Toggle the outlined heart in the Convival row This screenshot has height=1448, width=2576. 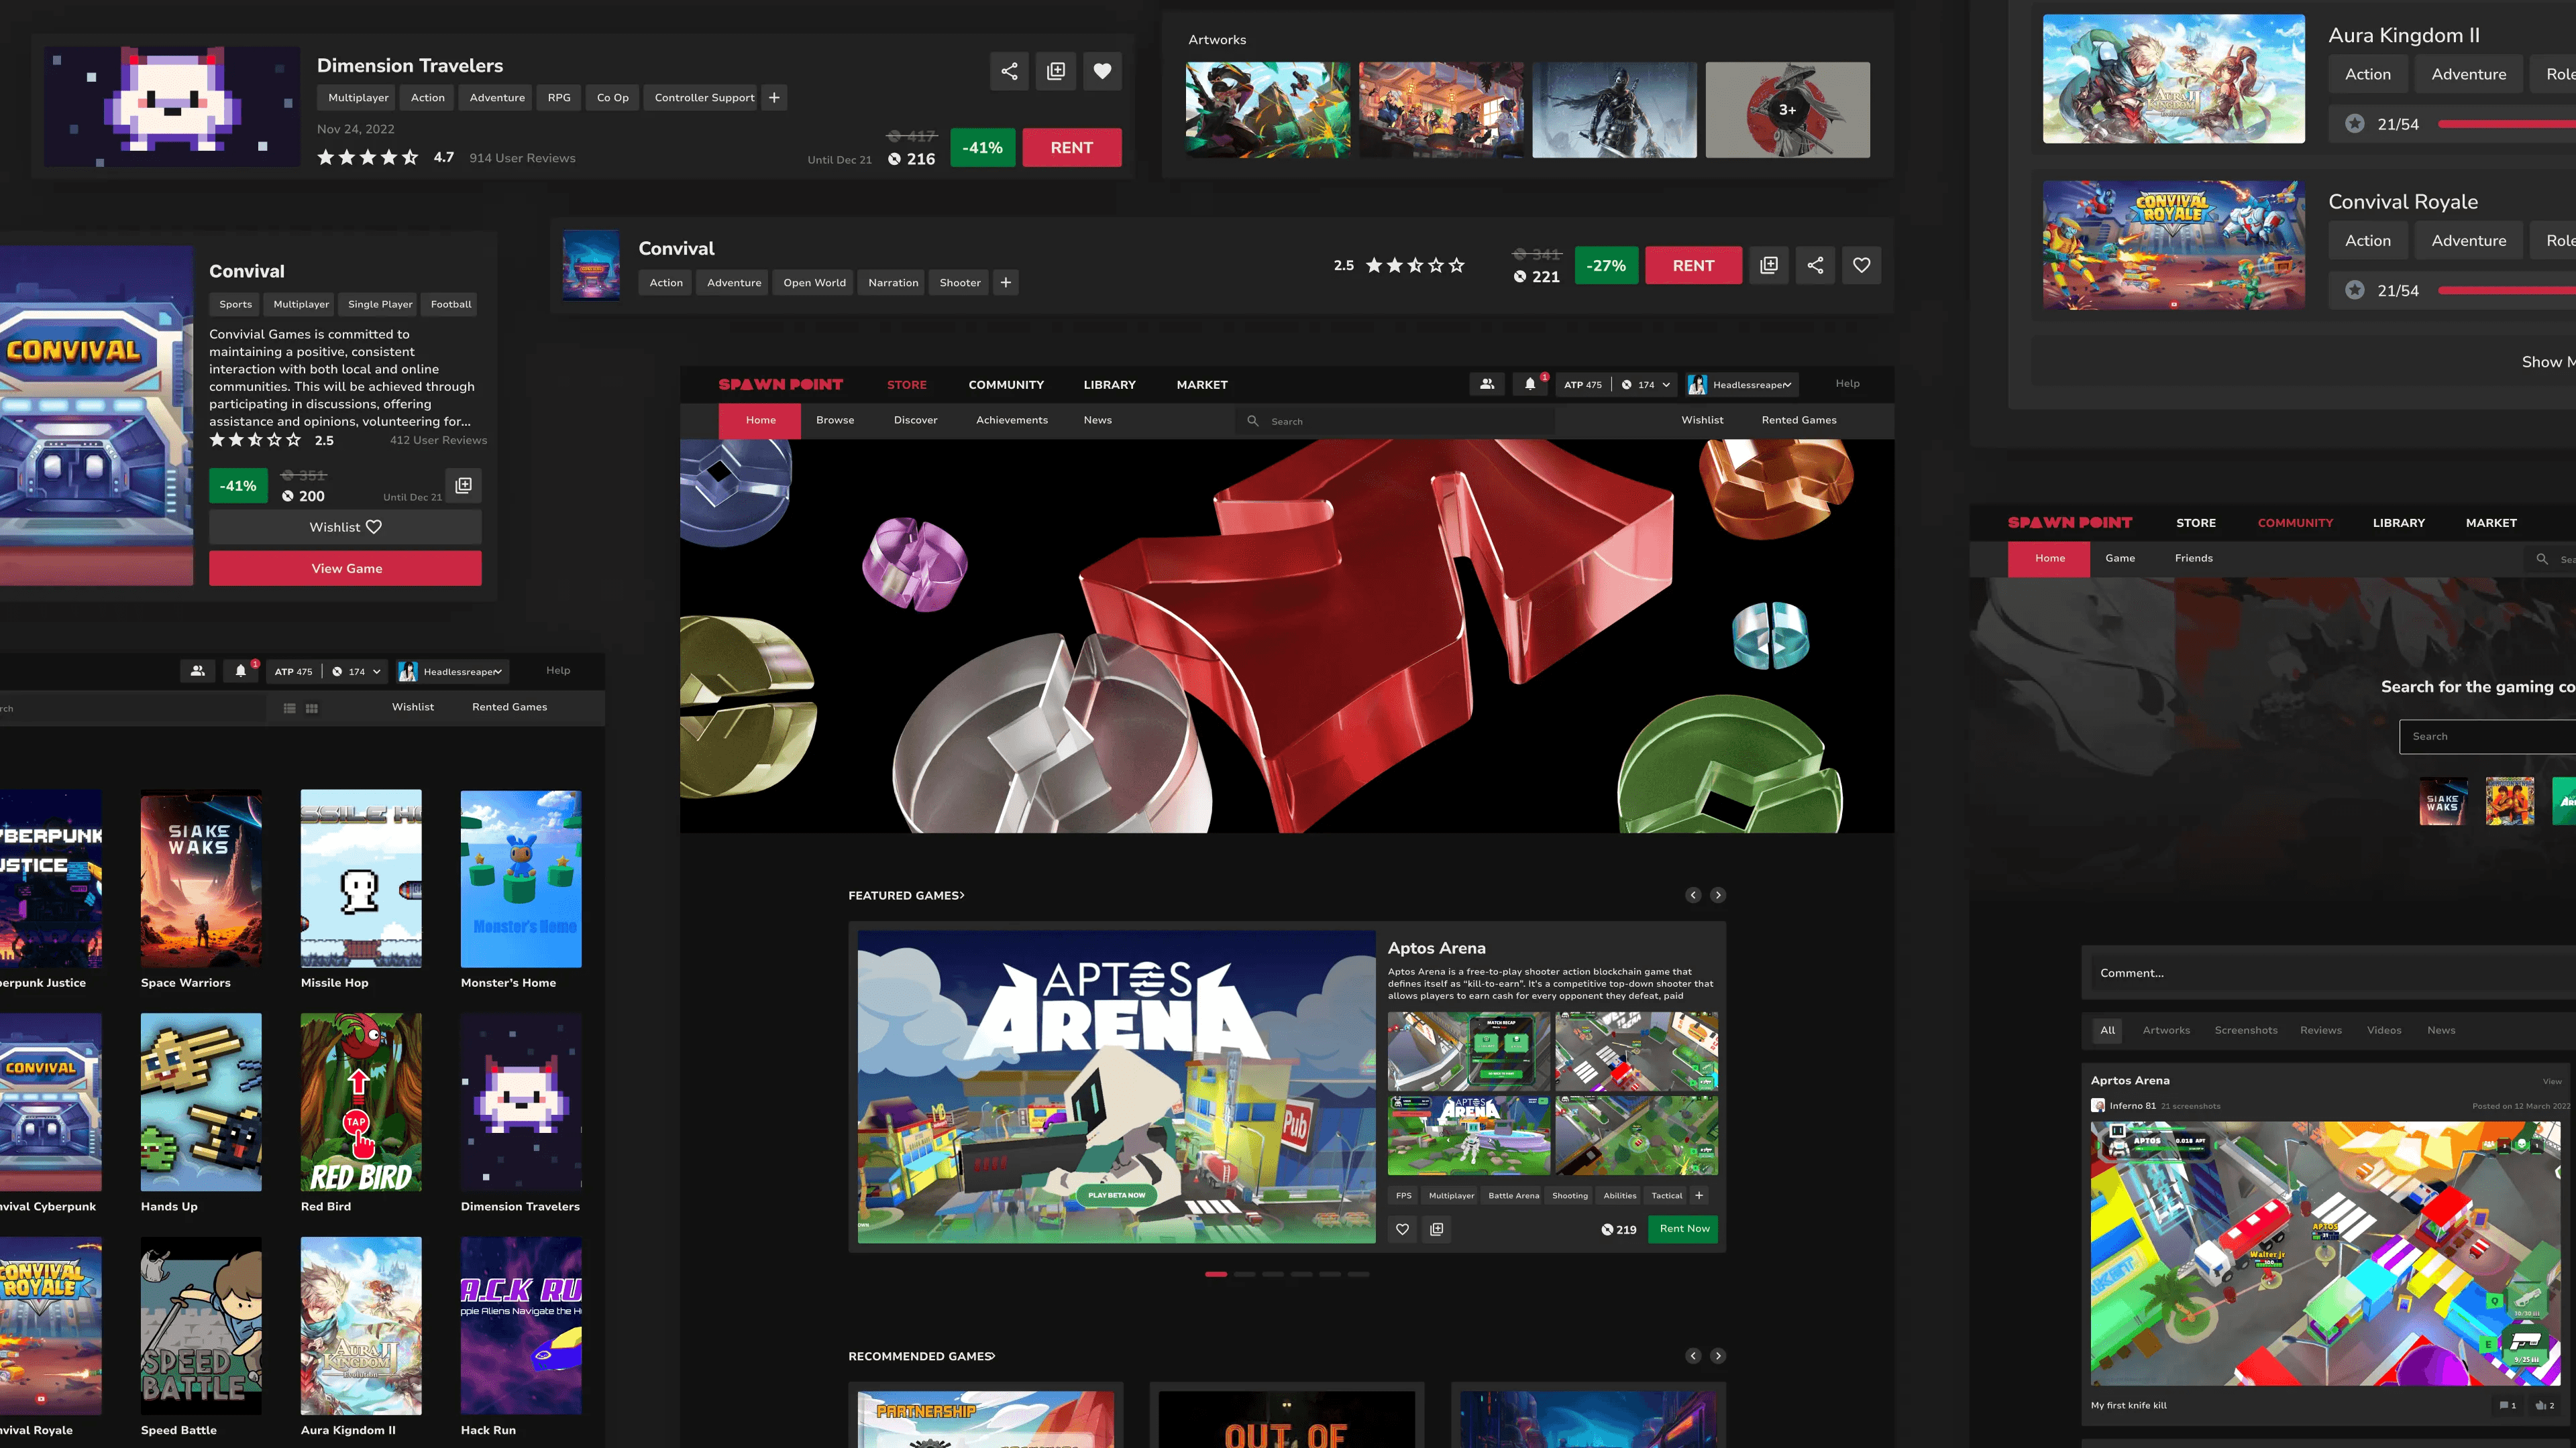coord(1861,265)
